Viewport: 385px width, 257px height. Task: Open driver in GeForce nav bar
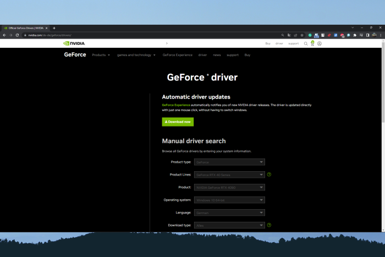click(x=202, y=55)
